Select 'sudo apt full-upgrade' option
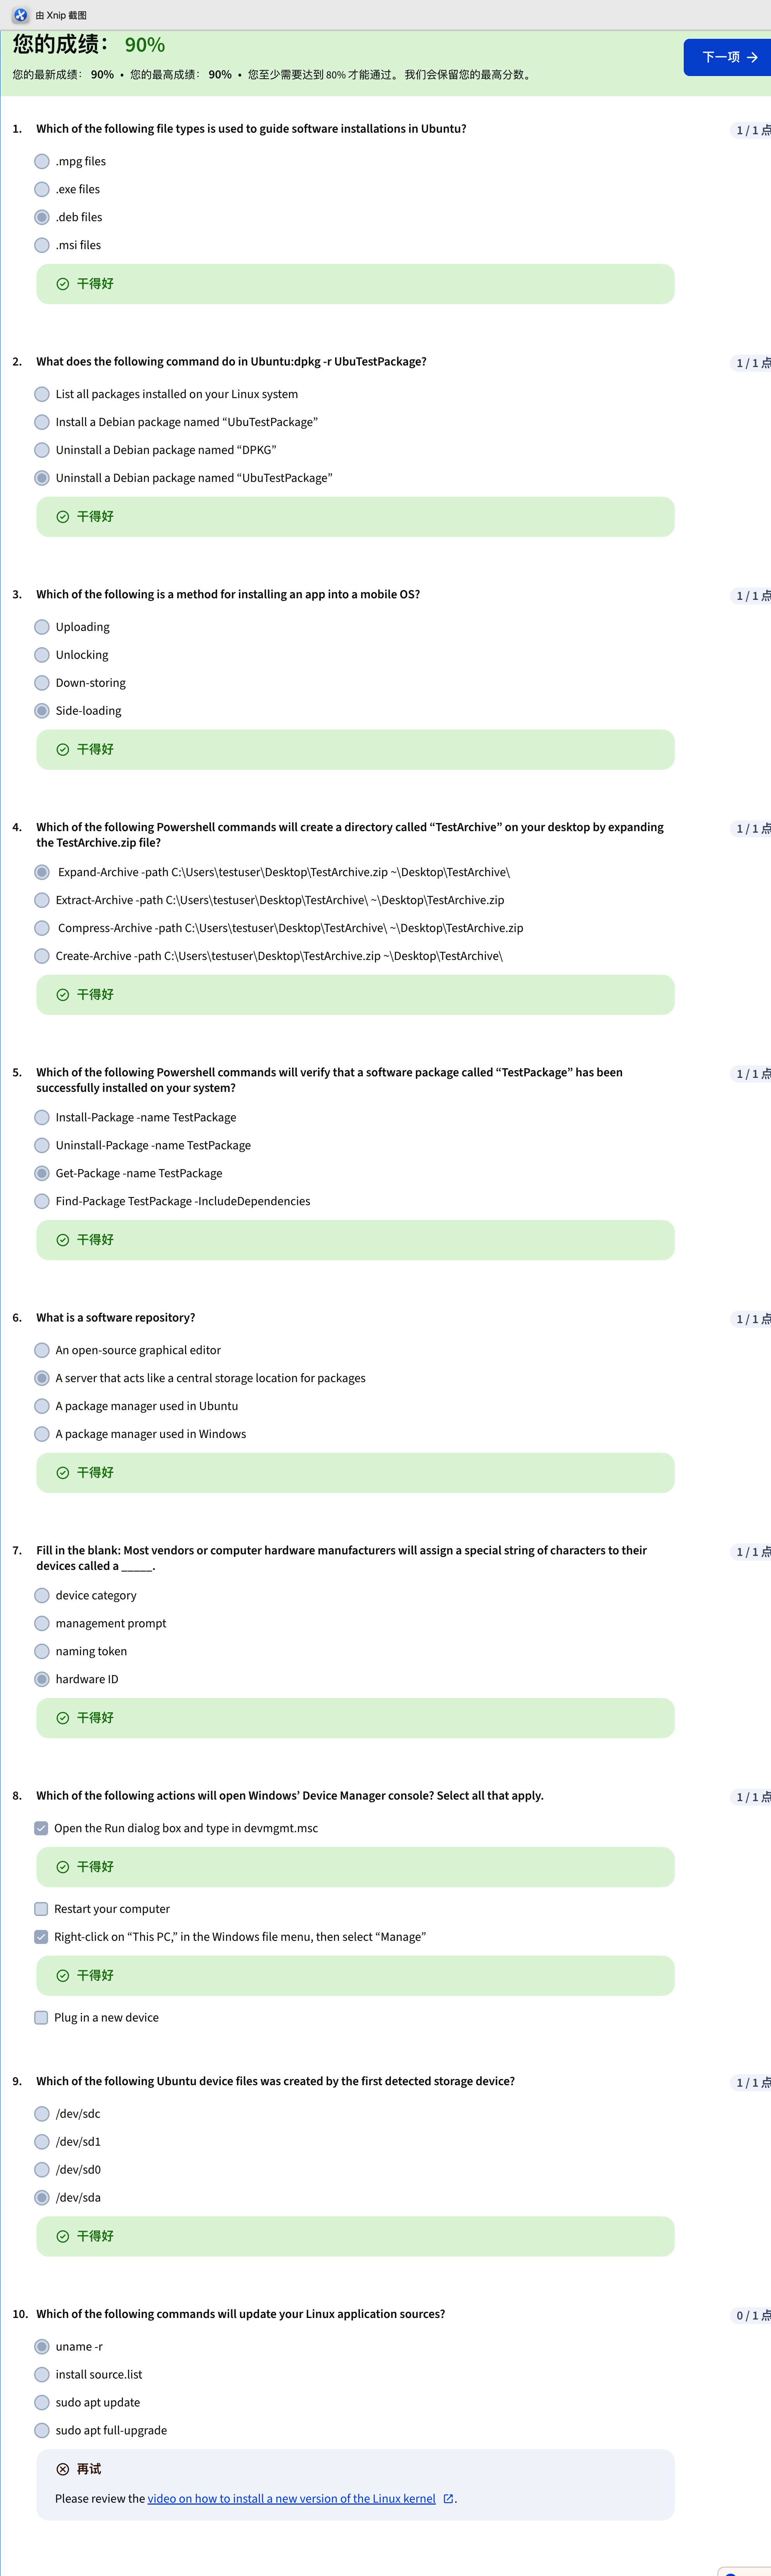 [42, 2430]
